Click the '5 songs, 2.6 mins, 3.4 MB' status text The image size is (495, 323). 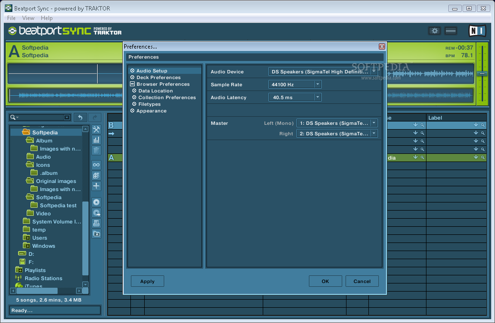click(49, 300)
